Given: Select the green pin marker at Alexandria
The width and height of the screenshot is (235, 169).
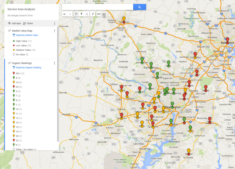Looking at the screenshot, I should [x=171, y=121].
